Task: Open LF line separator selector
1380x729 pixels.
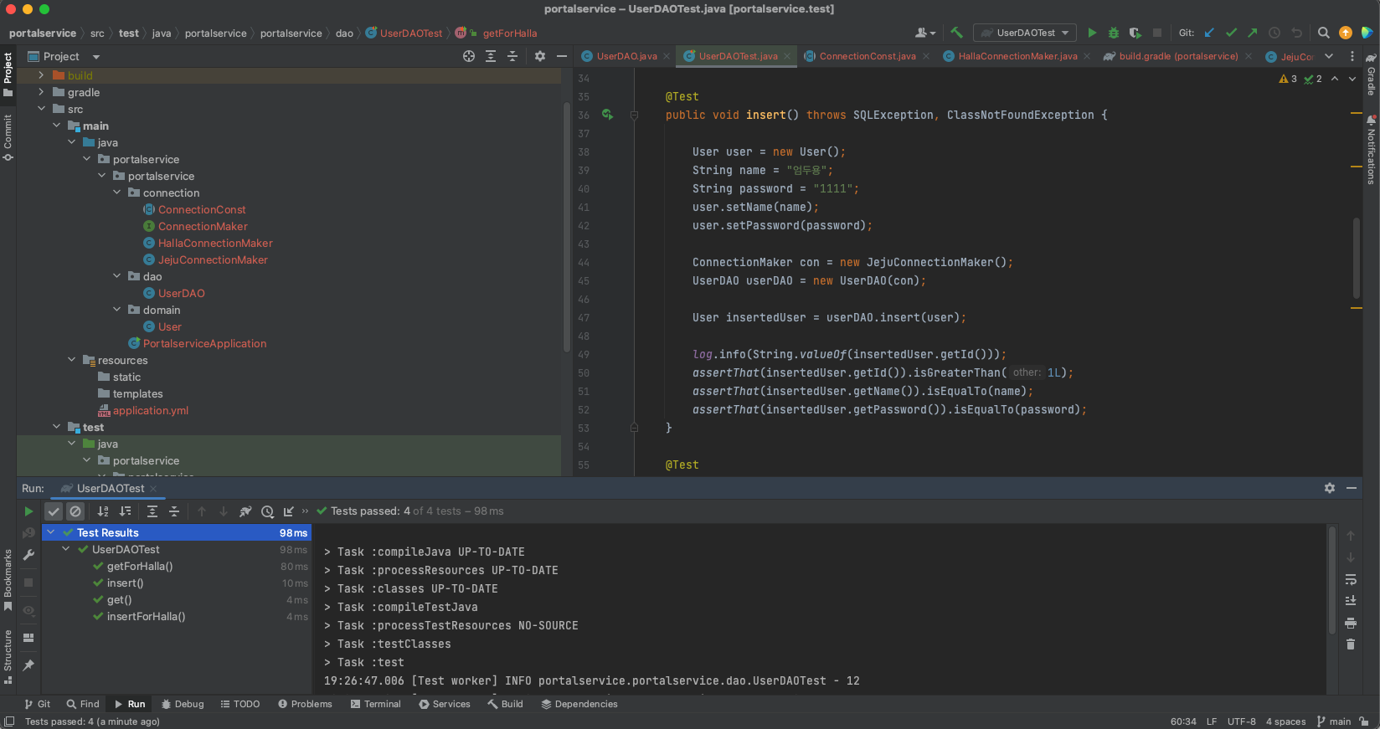Action: (x=1212, y=721)
